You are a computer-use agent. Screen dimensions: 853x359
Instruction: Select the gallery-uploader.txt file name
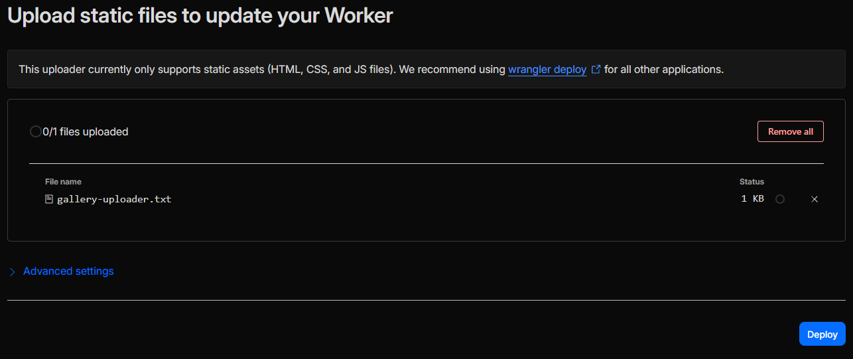click(114, 199)
